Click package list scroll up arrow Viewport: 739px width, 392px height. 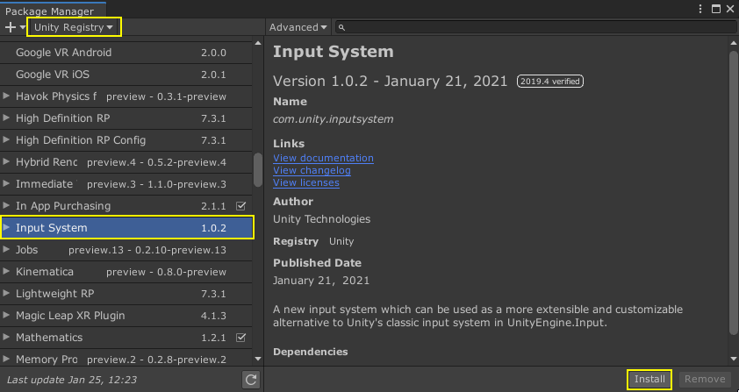(258, 43)
